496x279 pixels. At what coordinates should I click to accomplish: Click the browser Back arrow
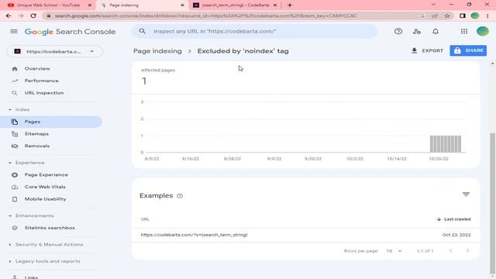[x=9, y=15]
